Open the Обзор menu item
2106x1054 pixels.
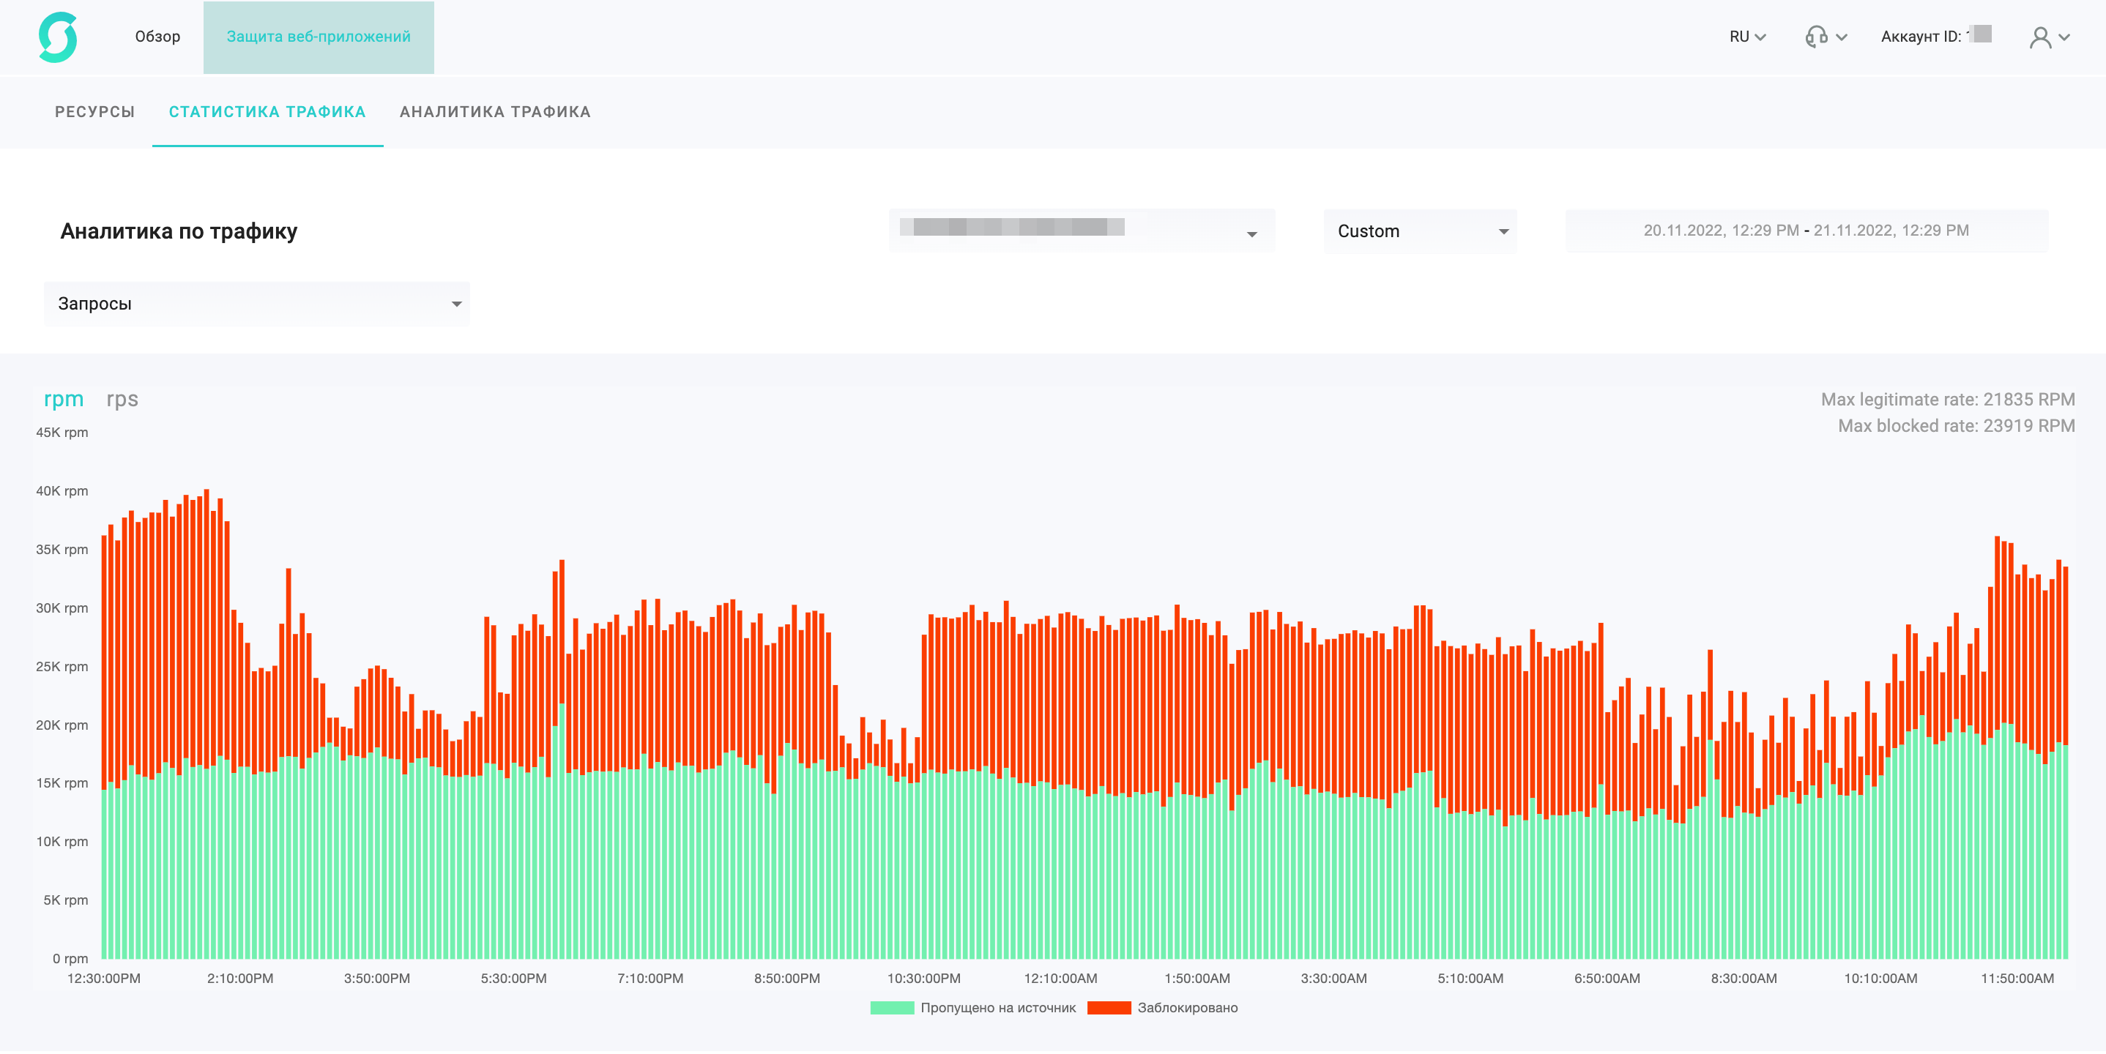(157, 37)
